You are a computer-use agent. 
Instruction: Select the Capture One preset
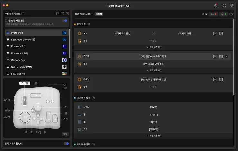click(37, 60)
